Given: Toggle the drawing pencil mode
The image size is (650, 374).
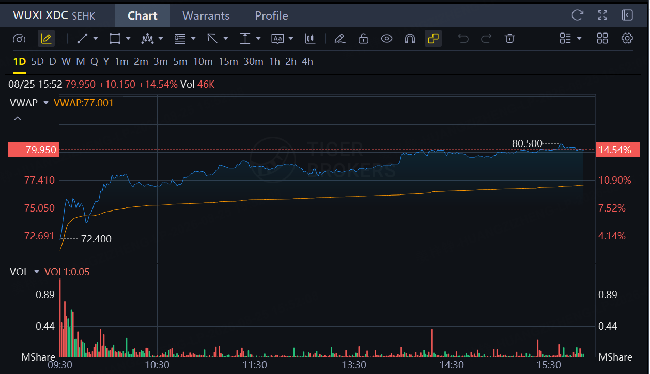Looking at the screenshot, I should [45, 39].
